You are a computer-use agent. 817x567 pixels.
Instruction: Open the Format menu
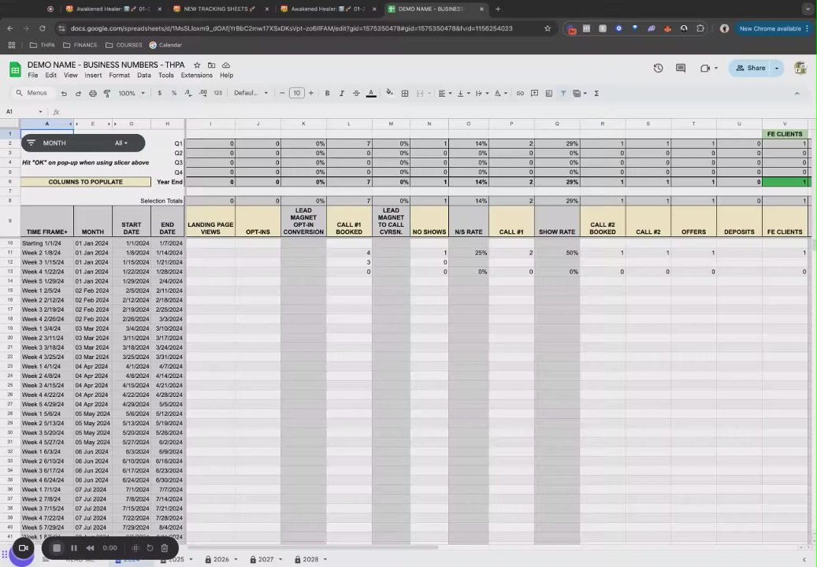click(119, 76)
